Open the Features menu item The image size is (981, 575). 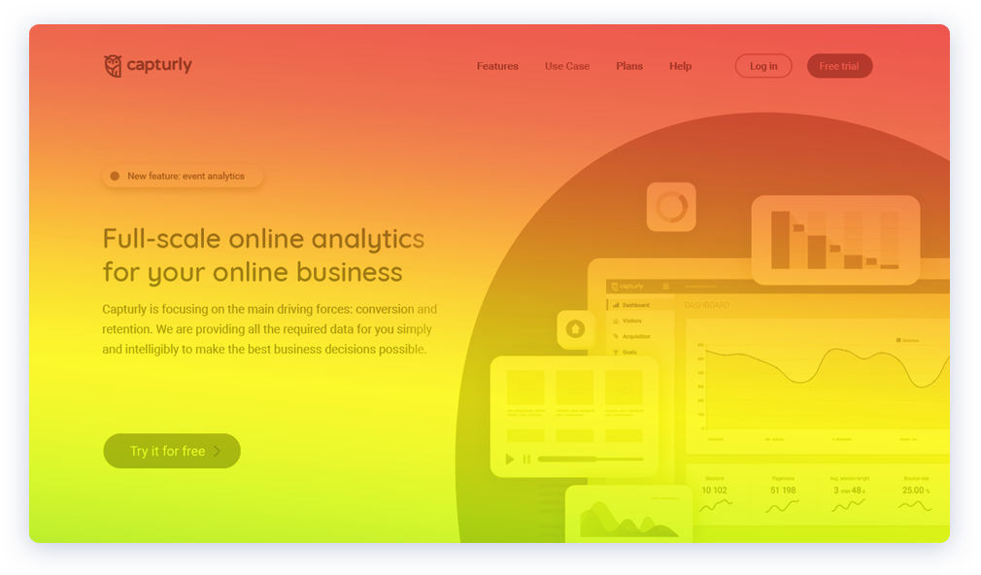pos(497,66)
